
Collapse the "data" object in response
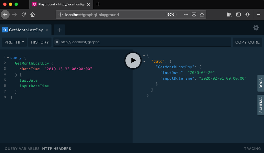coord(144,61)
